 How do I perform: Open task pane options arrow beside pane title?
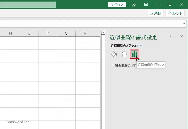tap(171, 36)
